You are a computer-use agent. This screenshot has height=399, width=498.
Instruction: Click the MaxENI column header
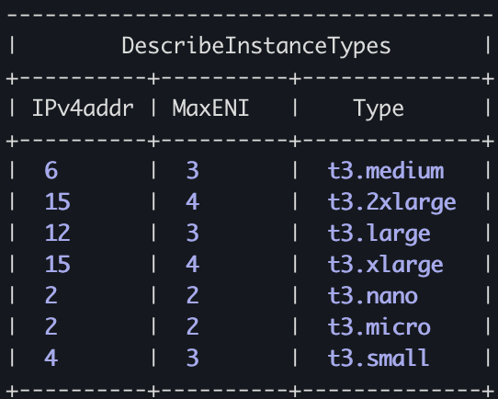(210, 108)
